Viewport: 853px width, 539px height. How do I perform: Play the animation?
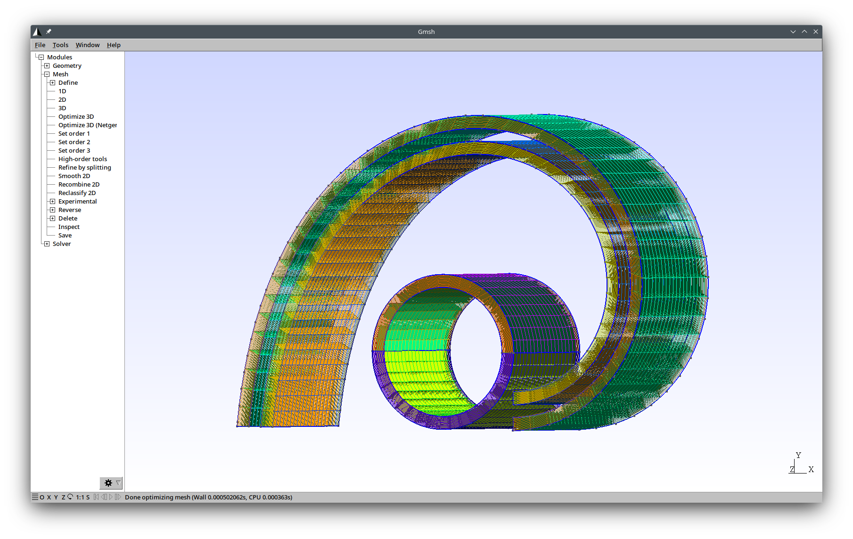(111, 497)
